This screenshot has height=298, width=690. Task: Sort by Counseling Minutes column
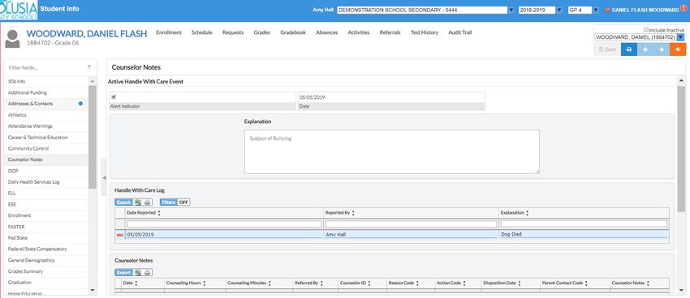pyautogui.click(x=270, y=283)
